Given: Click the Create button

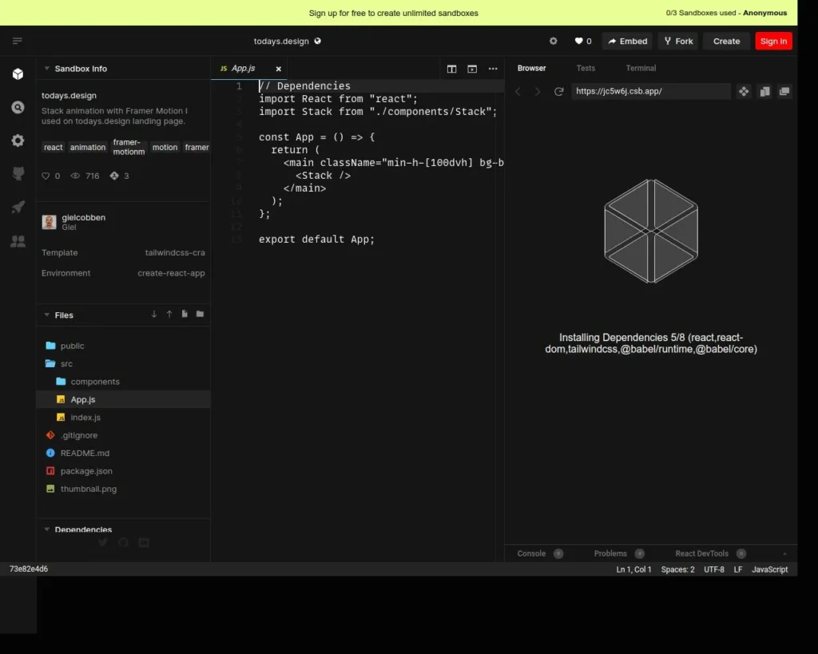Looking at the screenshot, I should (x=726, y=42).
